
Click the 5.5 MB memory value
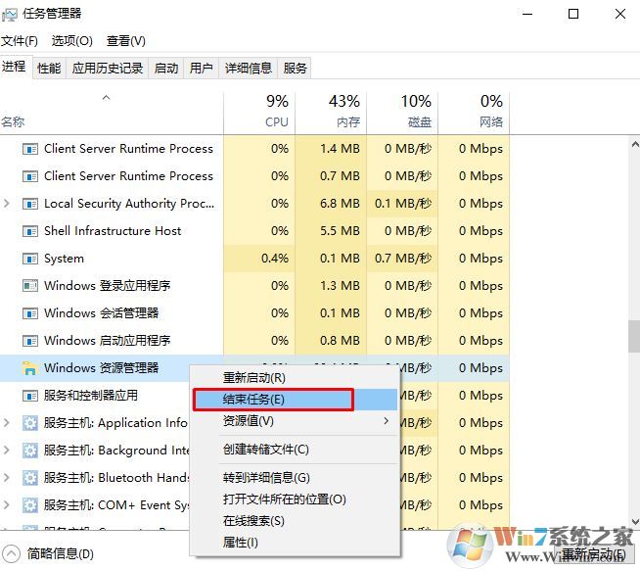tap(340, 231)
